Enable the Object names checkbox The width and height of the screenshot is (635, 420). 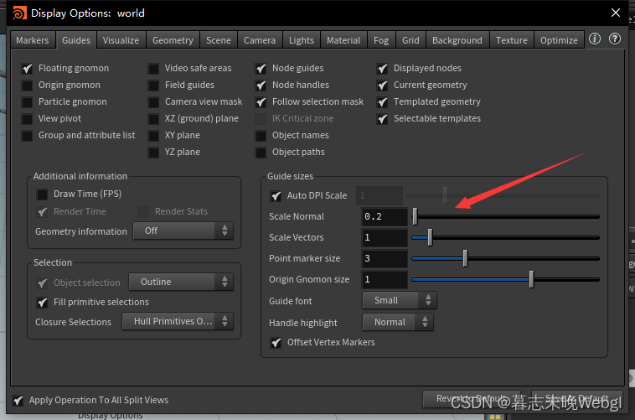(x=261, y=136)
